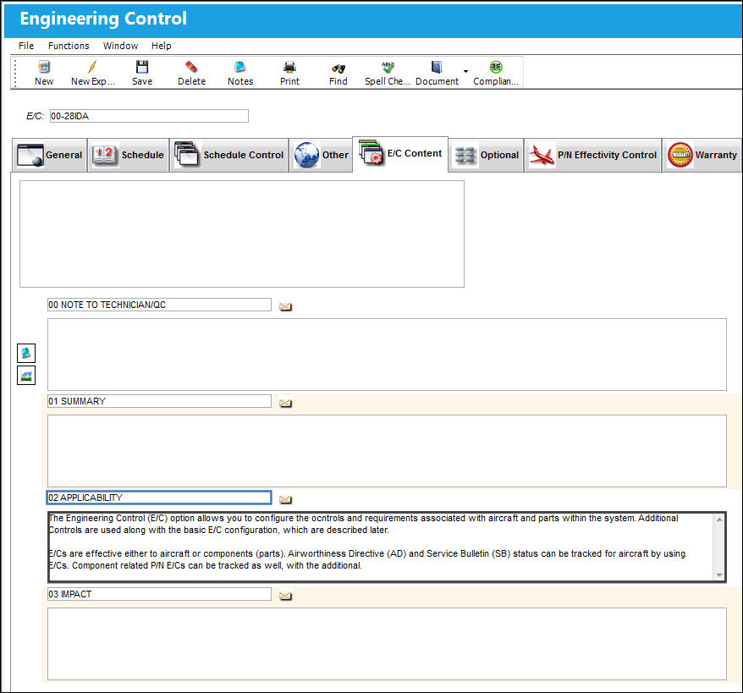The height and width of the screenshot is (693, 743).
Task: Click the empty Summary text area
Action: pos(387,451)
